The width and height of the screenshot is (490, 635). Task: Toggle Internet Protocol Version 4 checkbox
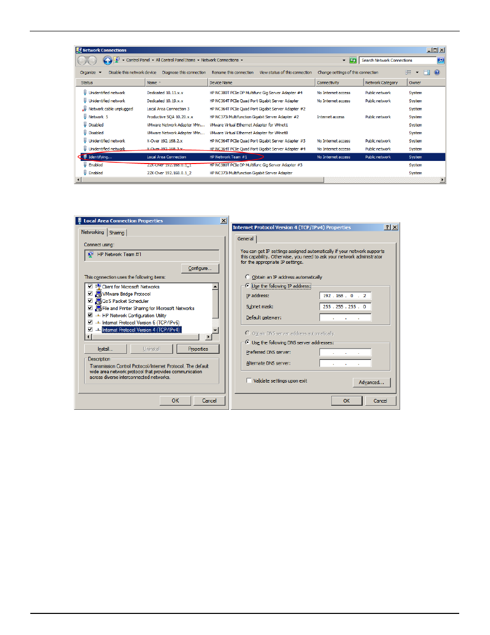pyautogui.click(x=90, y=330)
